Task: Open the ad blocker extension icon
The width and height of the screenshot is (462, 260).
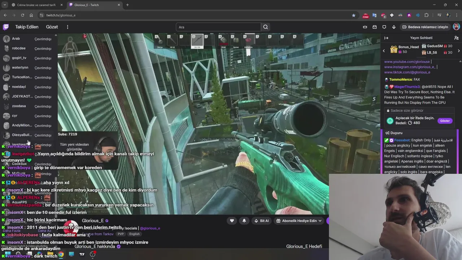Action: [x=383, y=15]
